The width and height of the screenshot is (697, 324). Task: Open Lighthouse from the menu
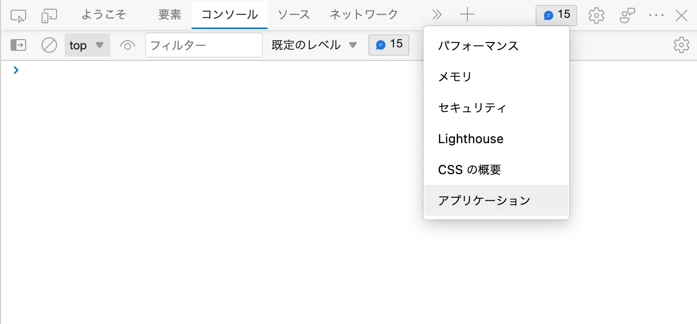click(496, 139)
